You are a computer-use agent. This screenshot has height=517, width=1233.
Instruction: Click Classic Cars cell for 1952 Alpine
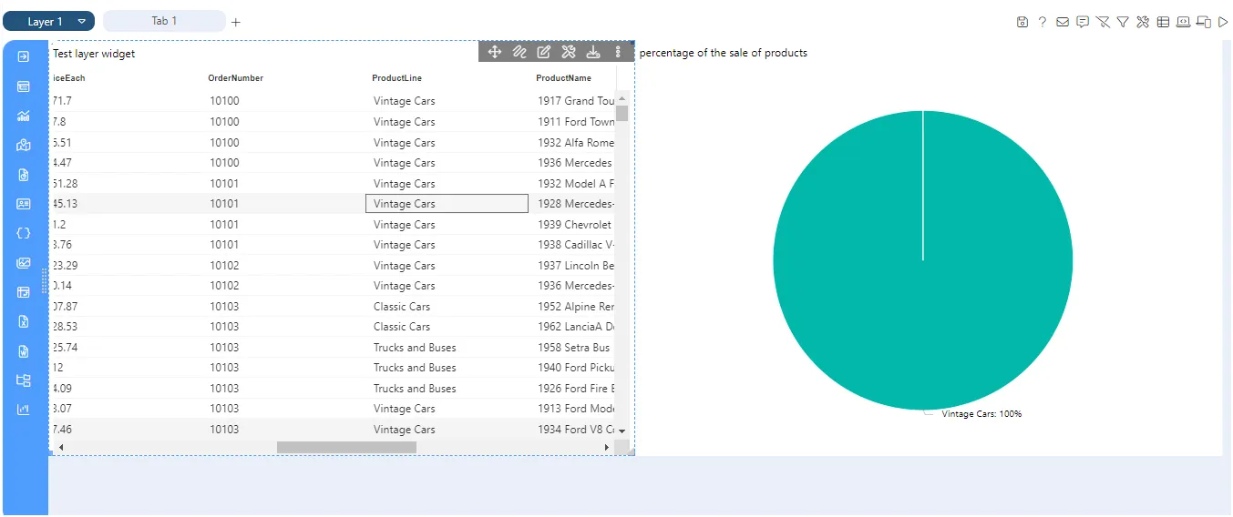tap(447, 307)
